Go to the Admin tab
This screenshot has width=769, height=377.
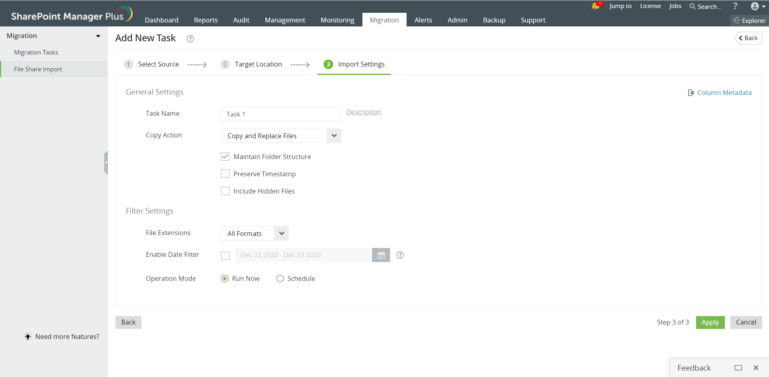pyautogui.click(x=457, y=20)
